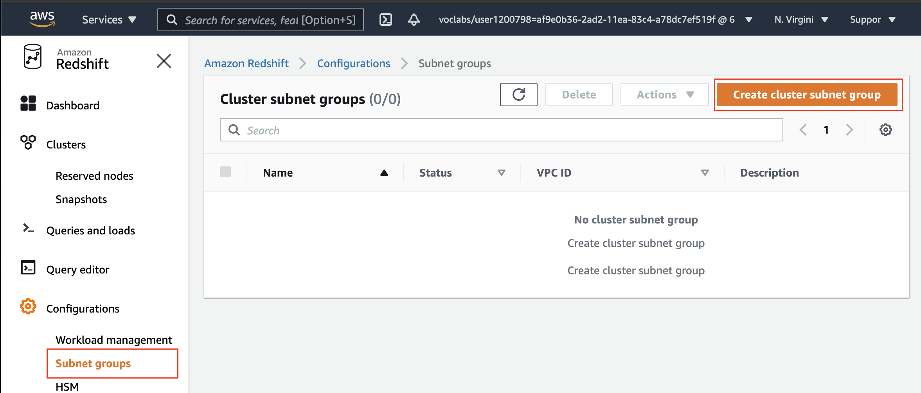
Task: Open Workload management under Configurations
Action: (113, 339)
